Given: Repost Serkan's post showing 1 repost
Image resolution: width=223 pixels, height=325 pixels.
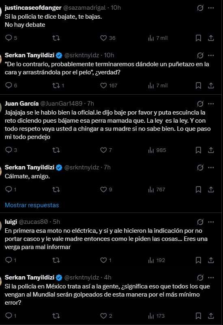Looking at the screenshot, I should coord(58,85).
